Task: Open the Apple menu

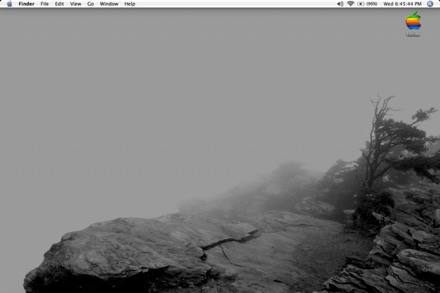Action: click(9, 4)
